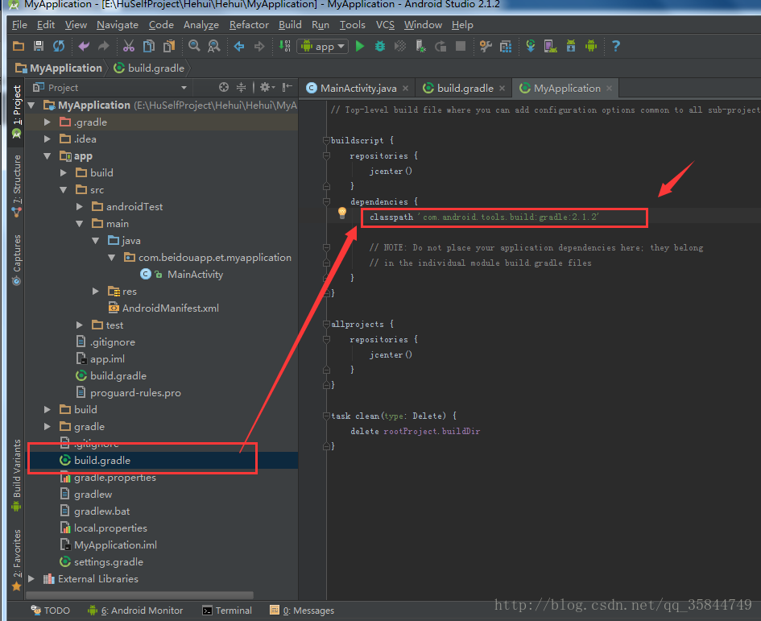This screenshot has height=621, width=761.
Task: Toggle the Captures side panel
Action: tap(17, 260)
